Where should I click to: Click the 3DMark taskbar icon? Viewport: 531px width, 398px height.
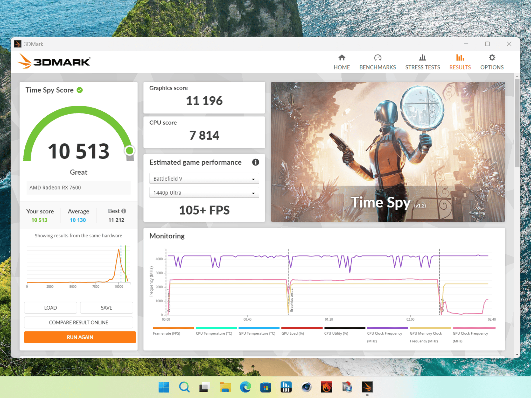tap(367, 387)
